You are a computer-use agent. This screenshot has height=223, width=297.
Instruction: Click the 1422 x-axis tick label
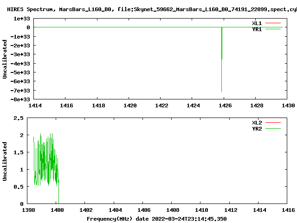coord(161,105)
